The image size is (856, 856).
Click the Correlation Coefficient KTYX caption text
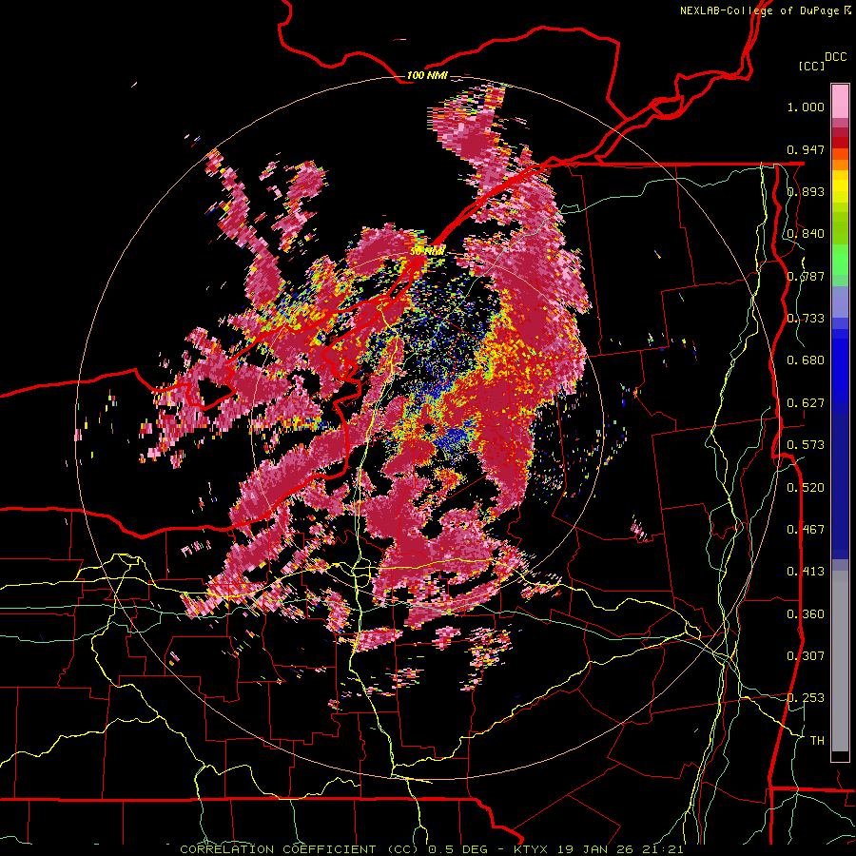pyautogui.click(x=431, y=849)
